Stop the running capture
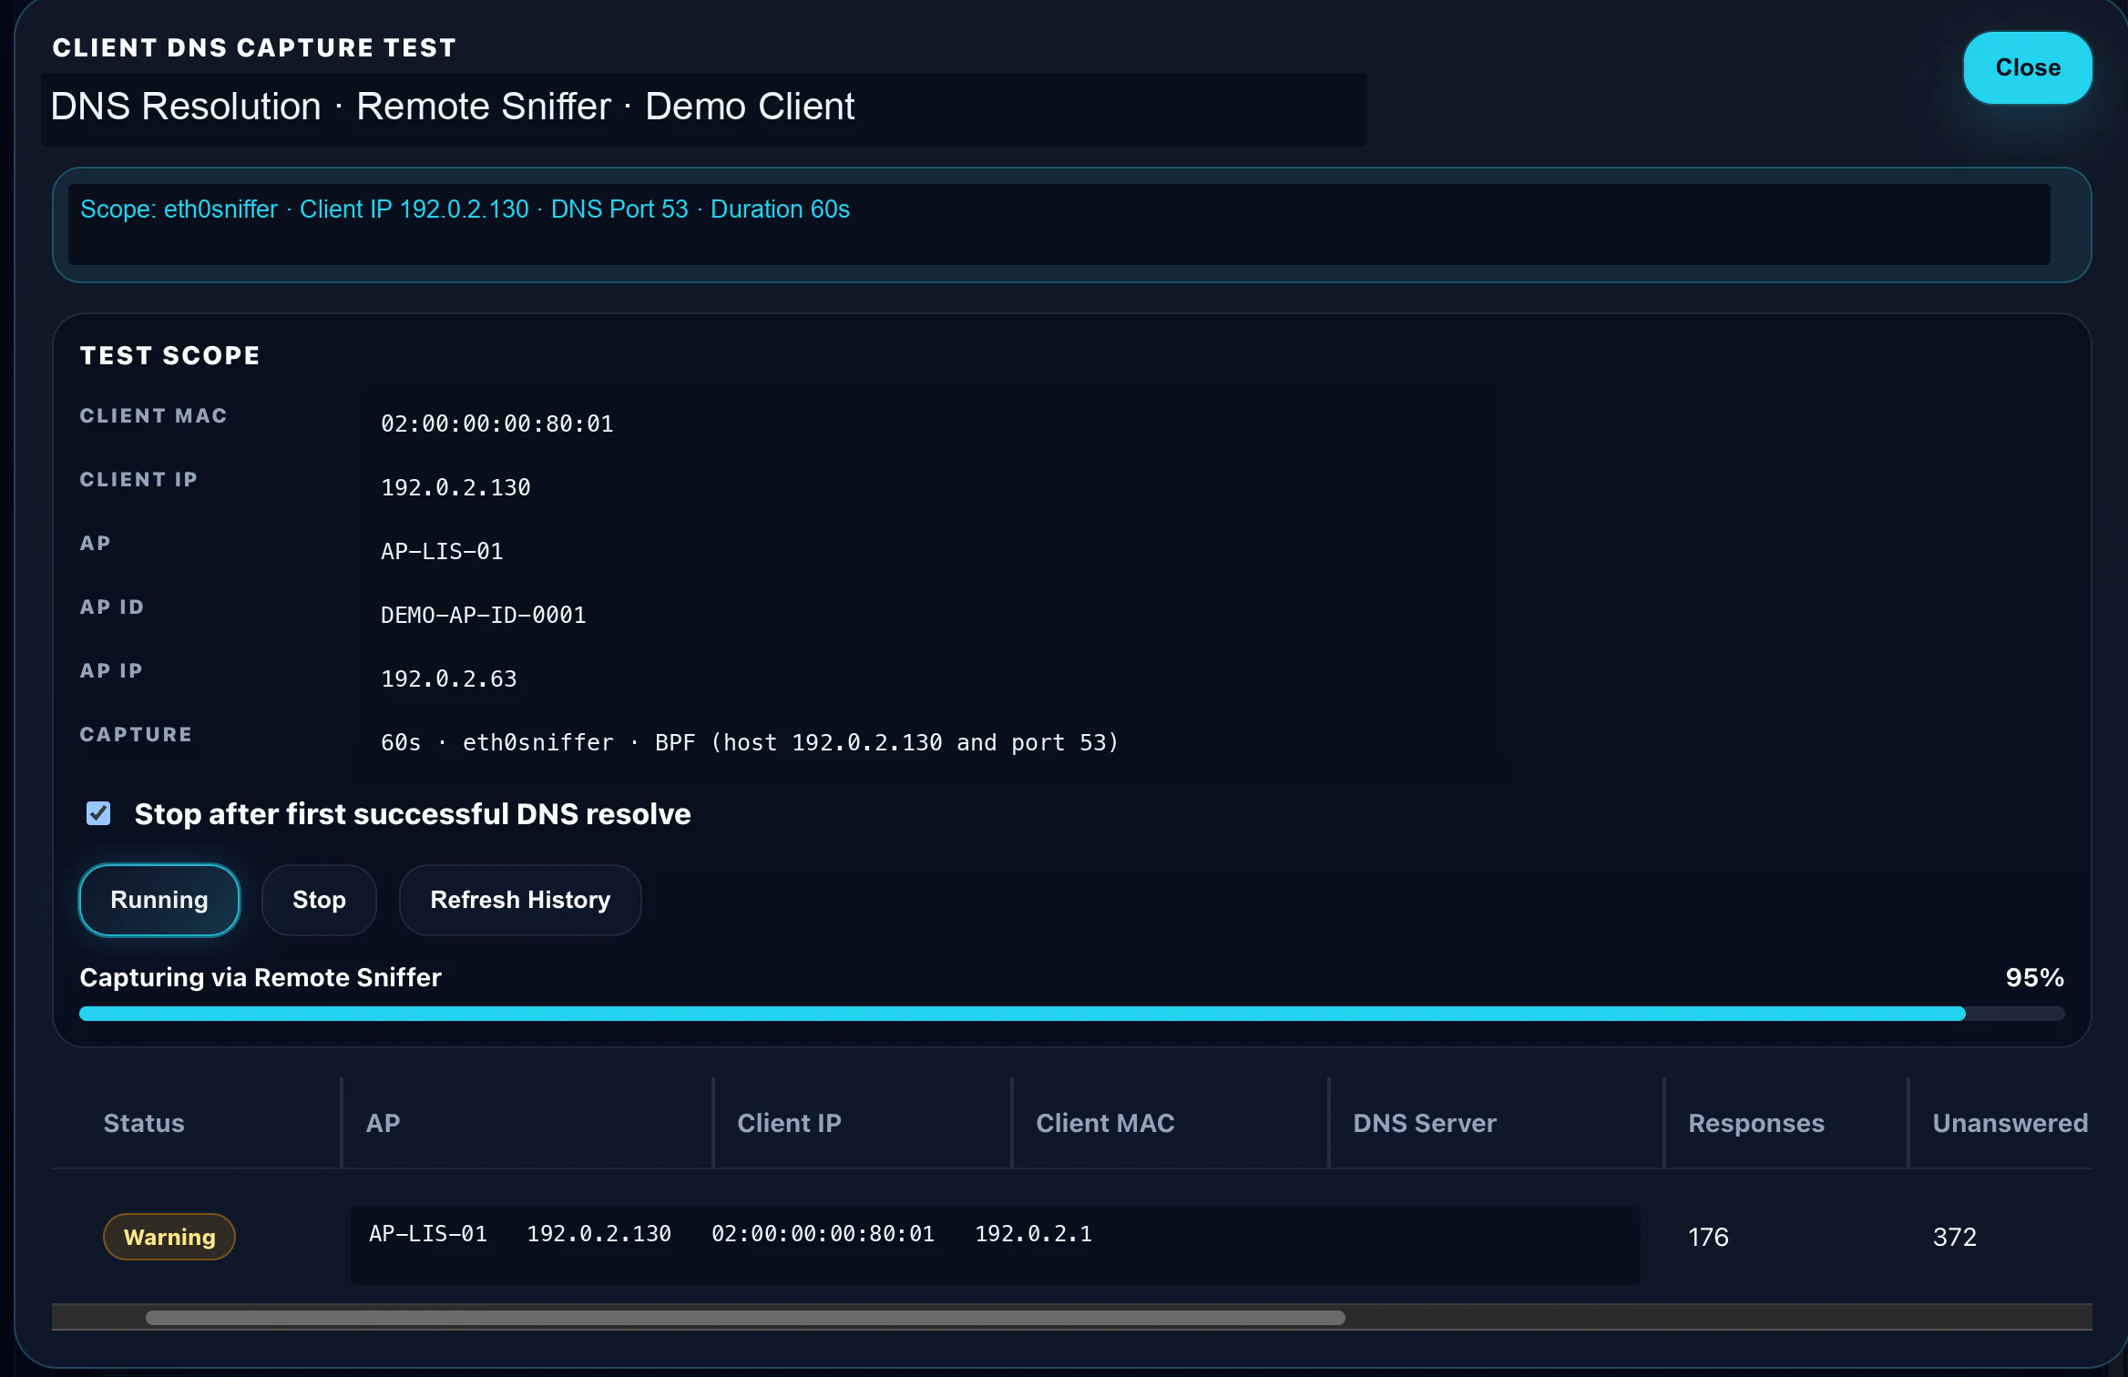The width and height of the screenshot is (2128, 1377). tap(319, 900)
